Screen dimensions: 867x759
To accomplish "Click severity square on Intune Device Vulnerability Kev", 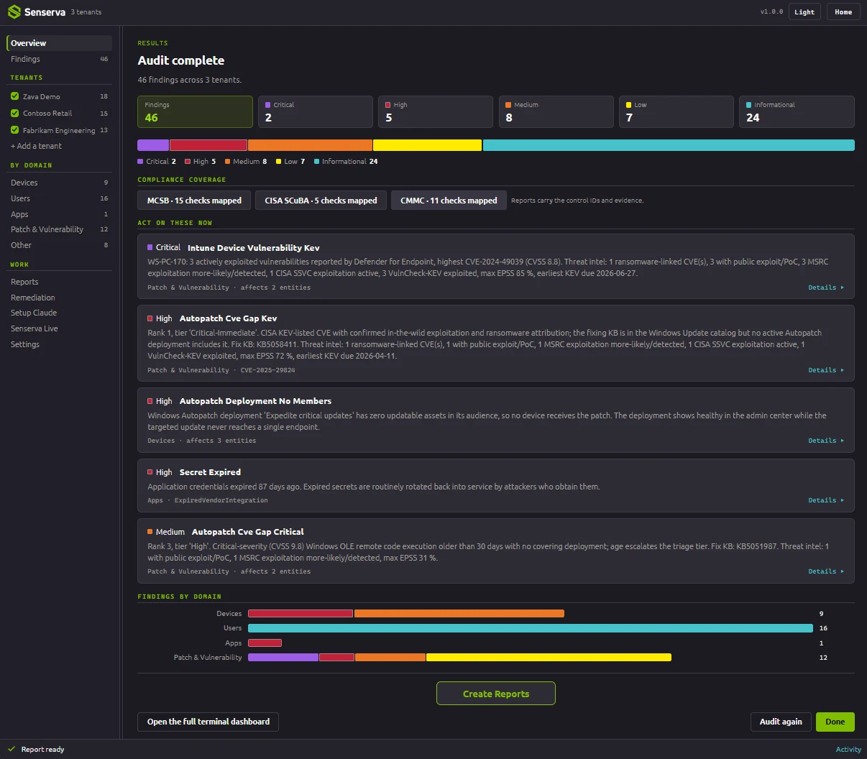I will tap(150, 247).
